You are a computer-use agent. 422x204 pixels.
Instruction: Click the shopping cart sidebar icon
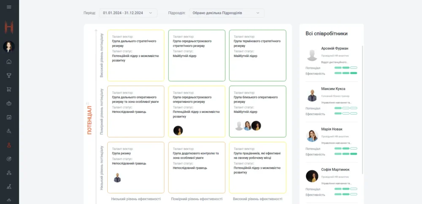click(9, 89)
